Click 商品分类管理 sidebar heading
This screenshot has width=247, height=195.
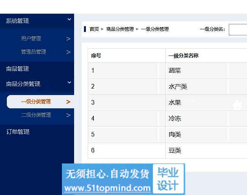pyautogui.click(x=23, y=84)
